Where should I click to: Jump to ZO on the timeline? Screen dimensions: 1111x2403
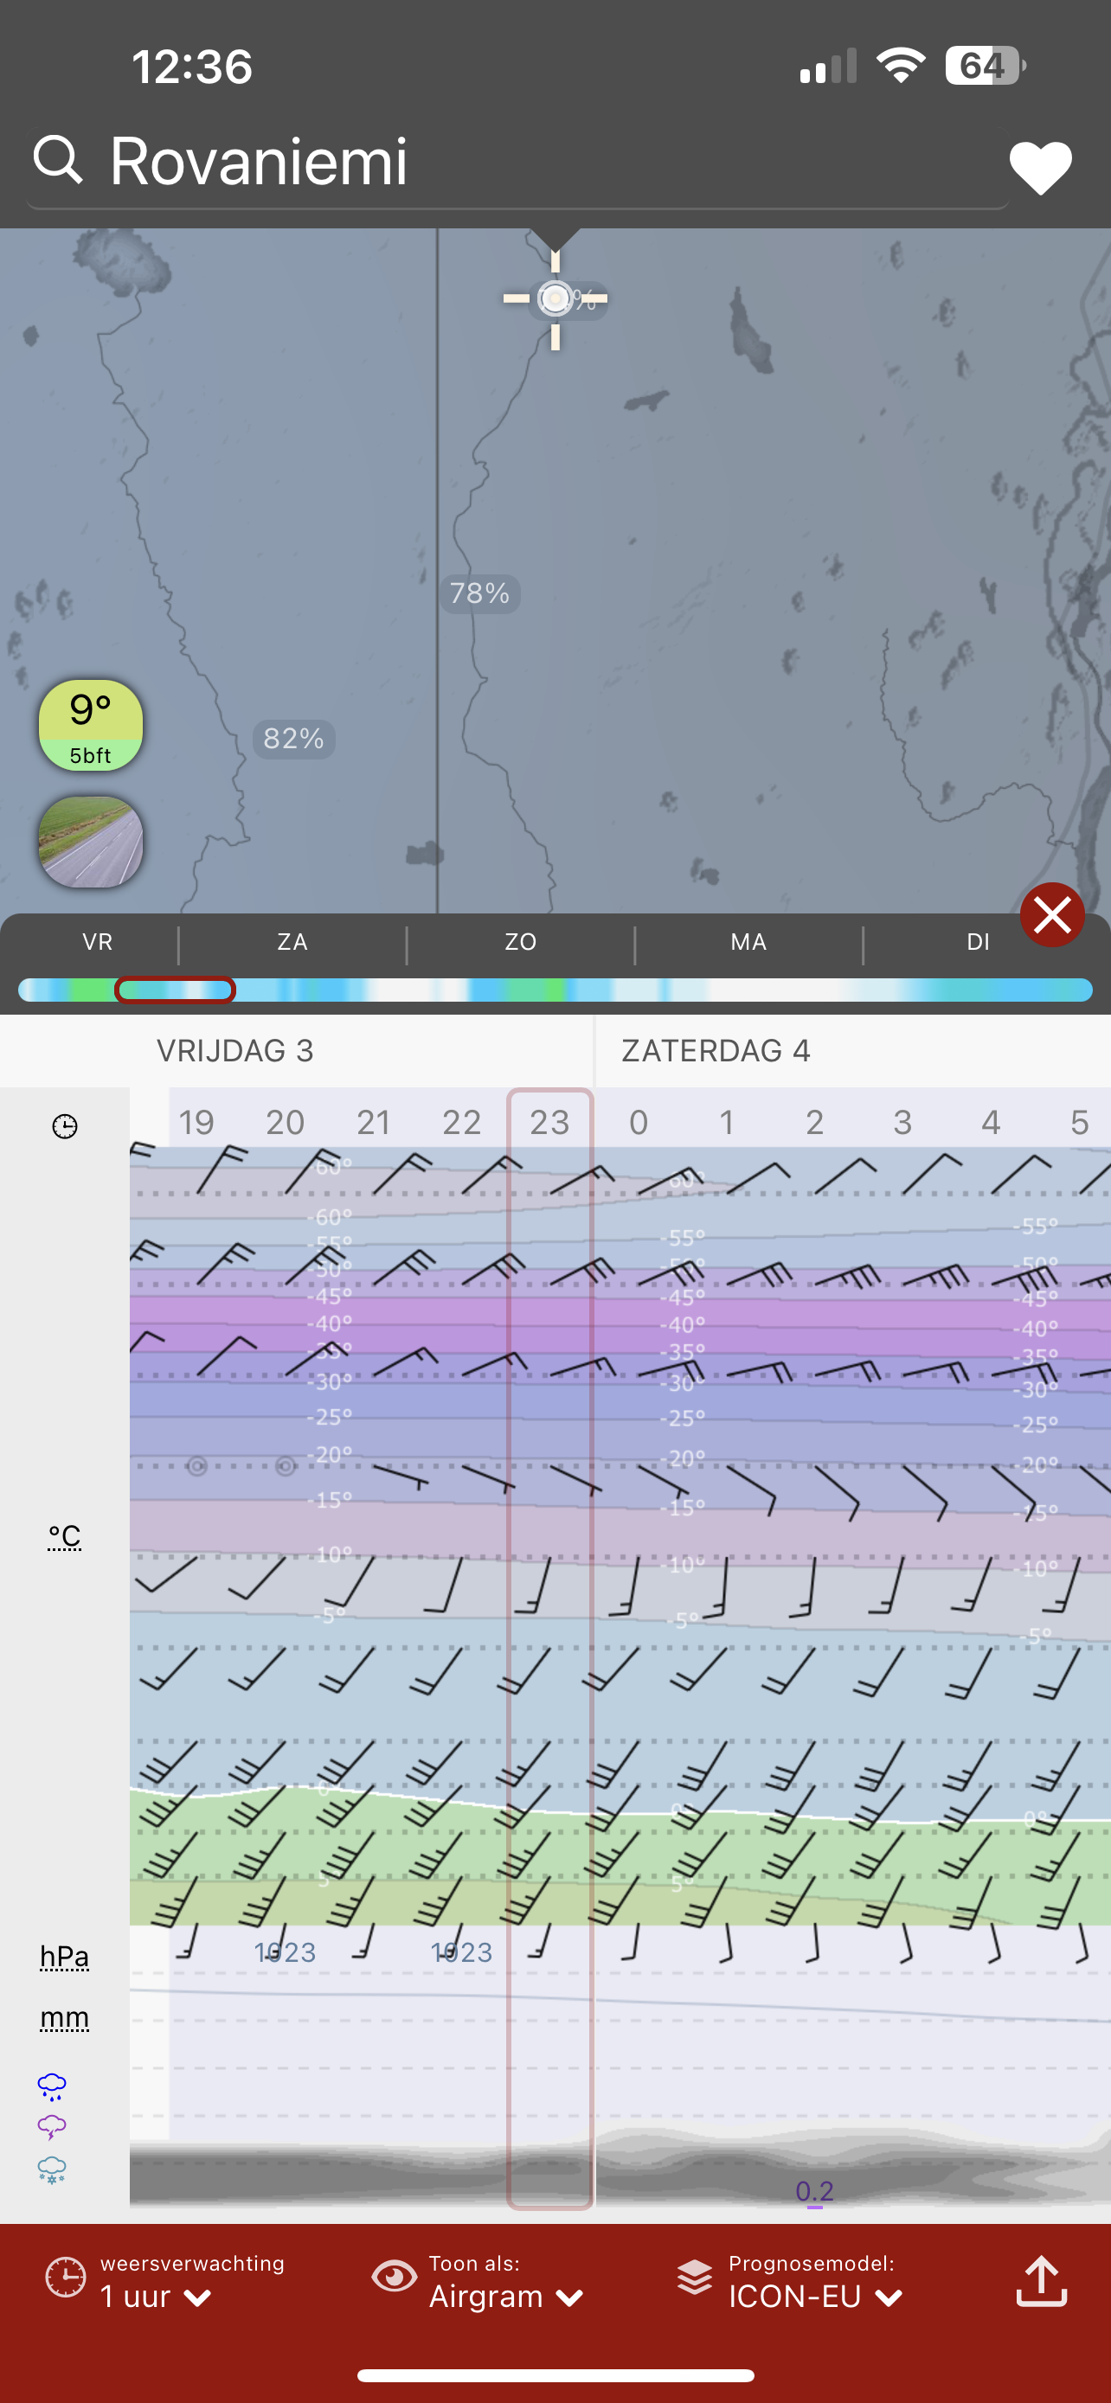coord(521,942)
